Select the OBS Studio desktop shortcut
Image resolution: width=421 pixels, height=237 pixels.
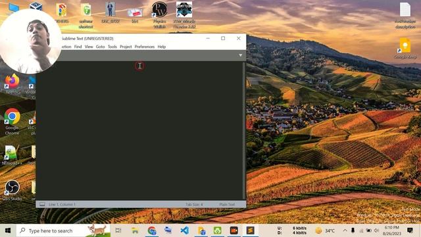(12, 190)
